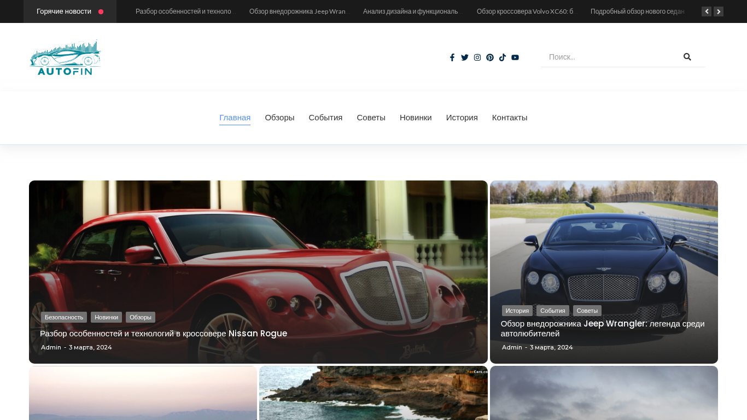Show previous hot news item
Viewport: 747px width, 420px height.
(707, 11)
